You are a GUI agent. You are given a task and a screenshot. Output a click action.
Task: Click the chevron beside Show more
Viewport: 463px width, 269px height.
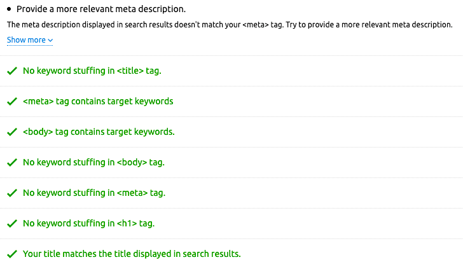pyautogui.click(x=50, y=41)
